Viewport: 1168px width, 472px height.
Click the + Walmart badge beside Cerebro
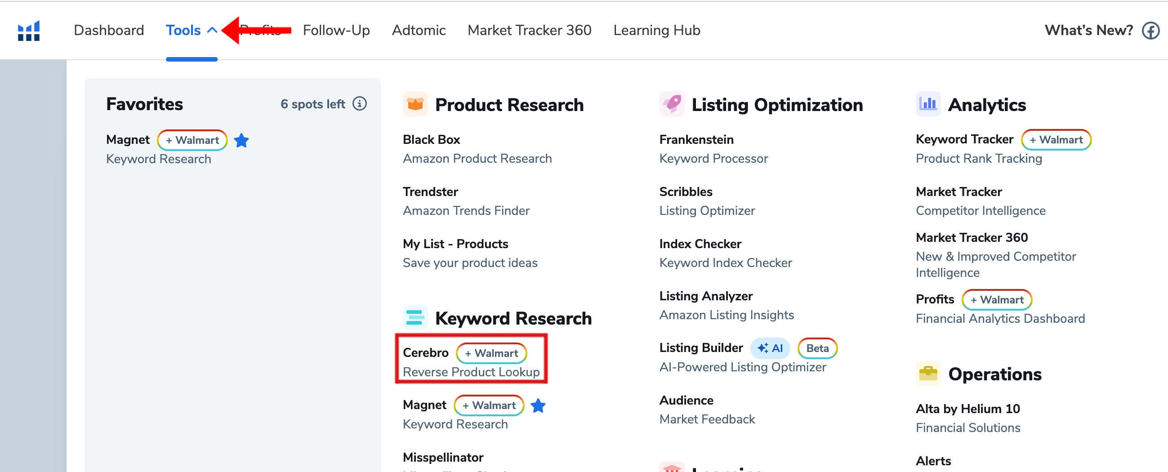491,353
